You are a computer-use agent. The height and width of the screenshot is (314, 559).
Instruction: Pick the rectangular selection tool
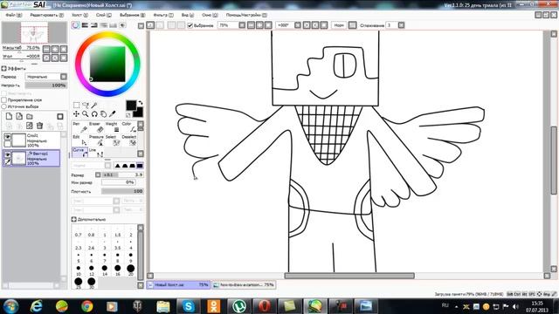pos(76,105)
